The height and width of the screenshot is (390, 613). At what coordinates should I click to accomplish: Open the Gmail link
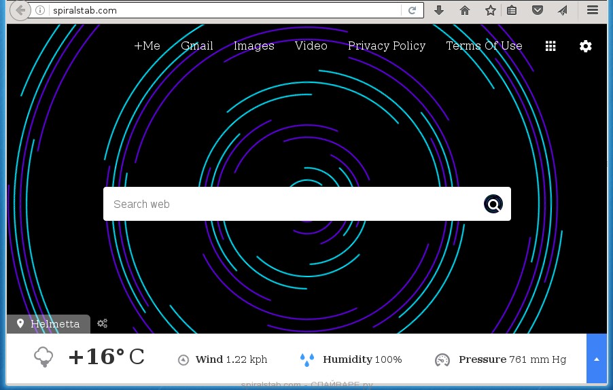[x=196, y=46]
